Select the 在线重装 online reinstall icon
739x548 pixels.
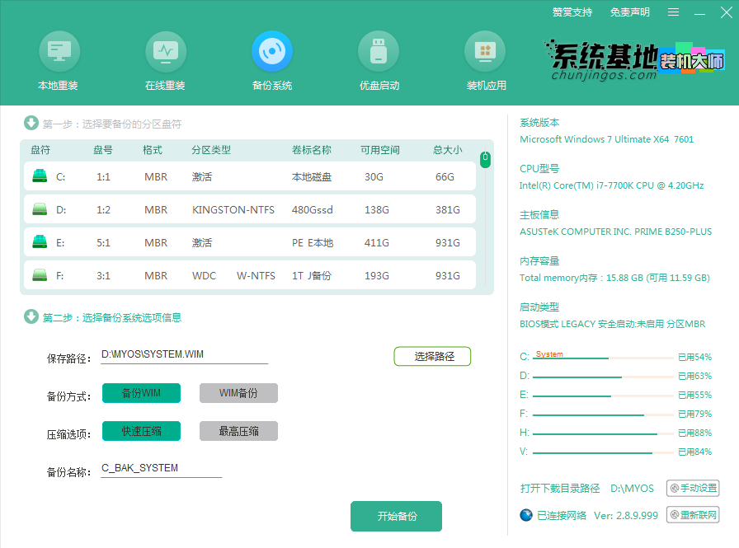pos(165,52)
